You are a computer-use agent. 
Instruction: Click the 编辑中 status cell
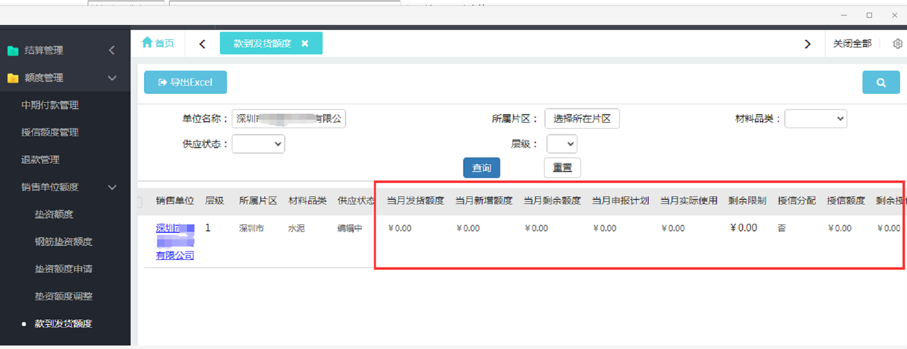click(x=350, y=228)
